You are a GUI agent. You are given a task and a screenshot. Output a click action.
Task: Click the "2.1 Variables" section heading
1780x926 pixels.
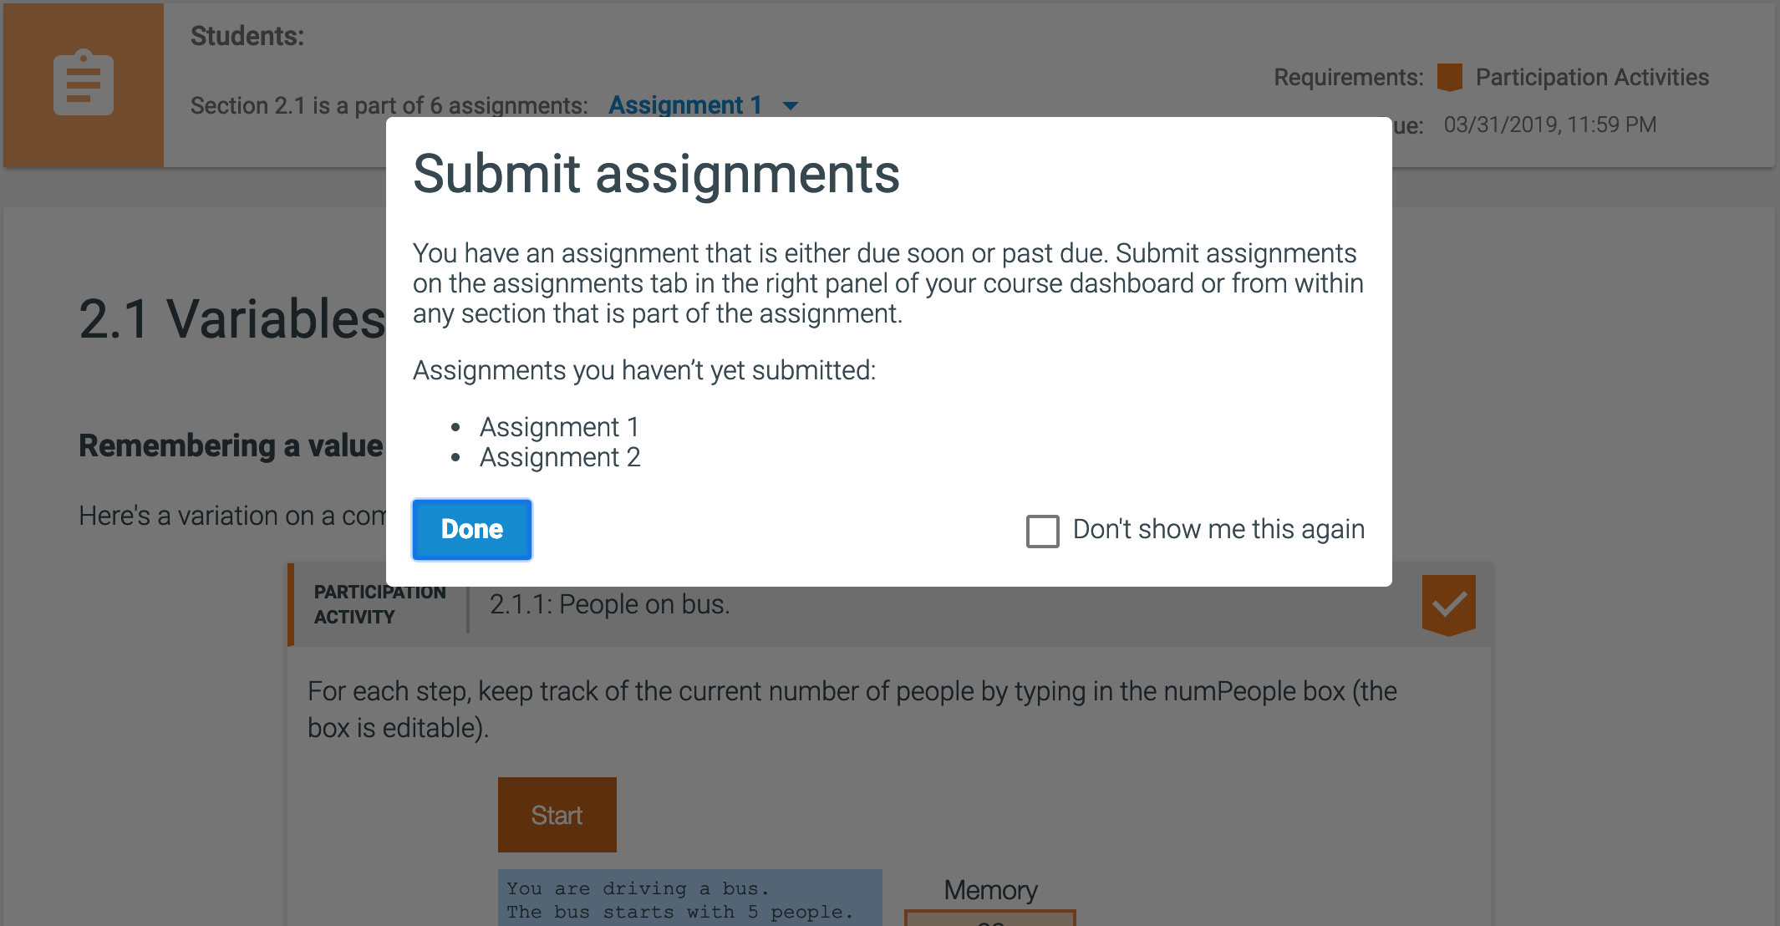click(231, 319)
